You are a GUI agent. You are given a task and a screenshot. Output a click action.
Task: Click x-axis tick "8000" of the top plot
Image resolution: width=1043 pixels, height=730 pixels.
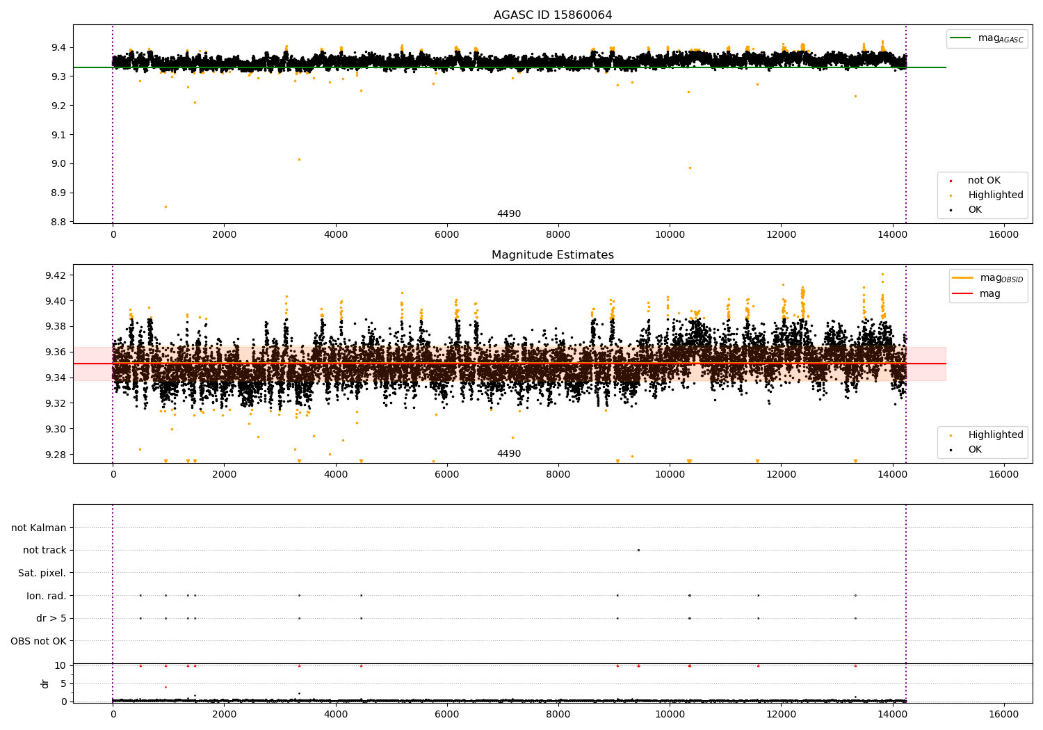pos(558,235)
